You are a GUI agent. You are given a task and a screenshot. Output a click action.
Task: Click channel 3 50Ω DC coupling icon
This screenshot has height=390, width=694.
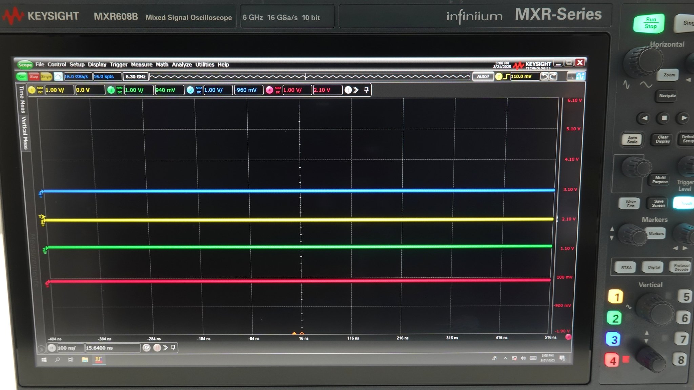(x=199, y=90)
